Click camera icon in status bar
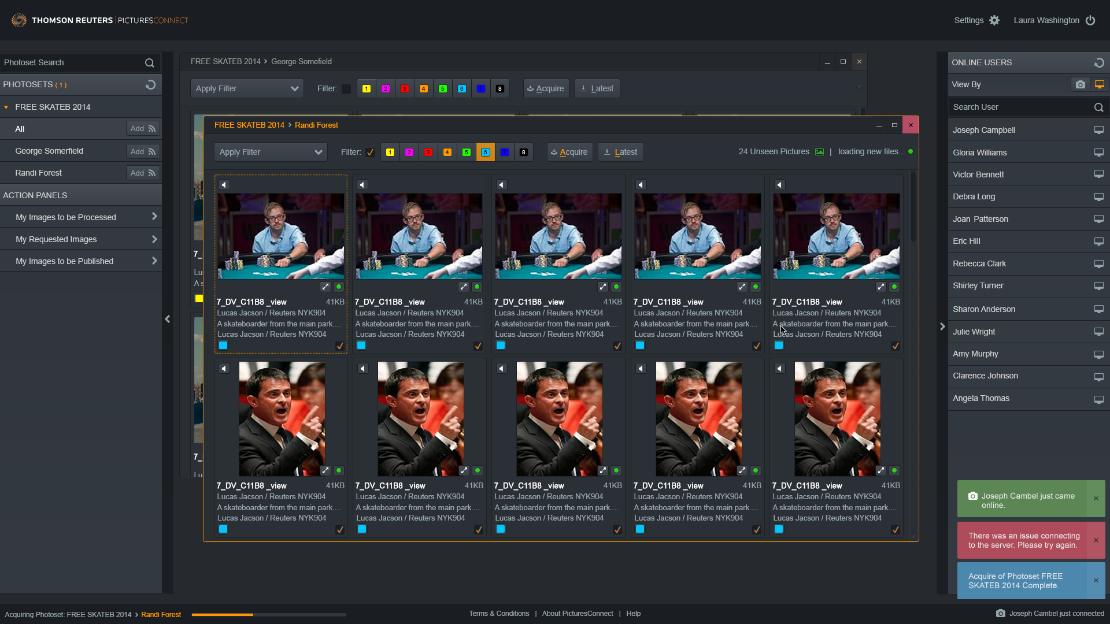This screenshot has width=1110, height=624. [1001, 614]
